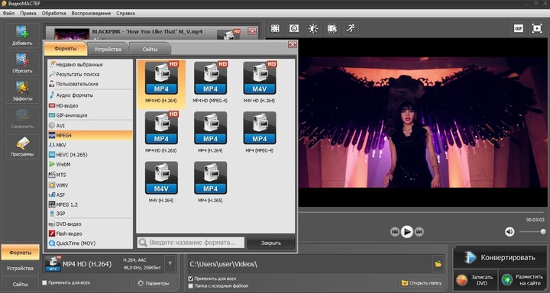Skip to the next frame button

tap(419, 232)
